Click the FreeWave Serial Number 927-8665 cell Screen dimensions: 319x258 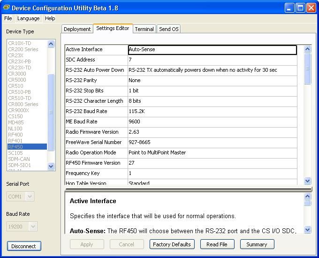pyautogui.click(x=212, y=143)
